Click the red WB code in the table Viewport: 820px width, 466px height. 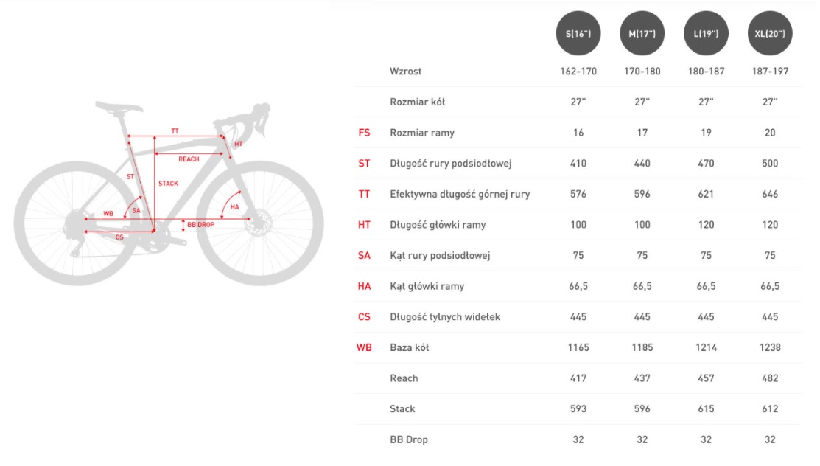364,347
